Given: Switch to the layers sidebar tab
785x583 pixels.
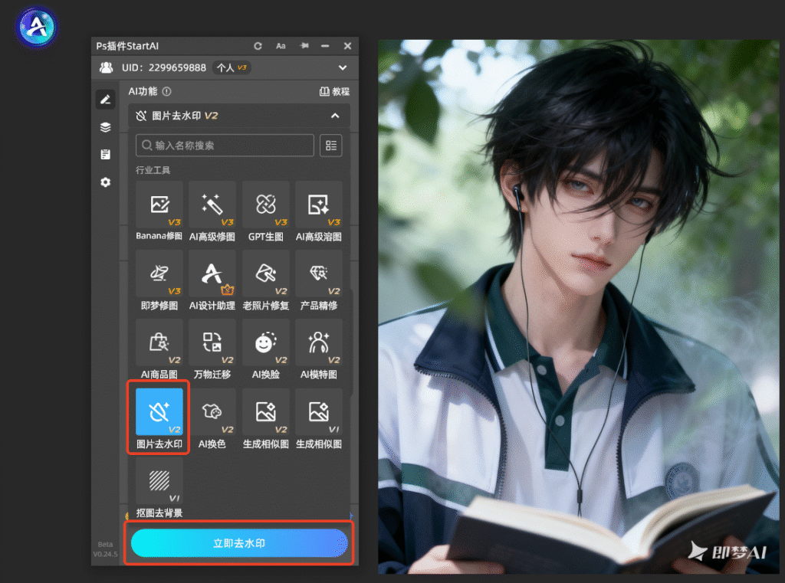Looking at the screenshot, I should pos(105,127).
